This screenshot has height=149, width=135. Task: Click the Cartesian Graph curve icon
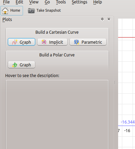point(15,42)
